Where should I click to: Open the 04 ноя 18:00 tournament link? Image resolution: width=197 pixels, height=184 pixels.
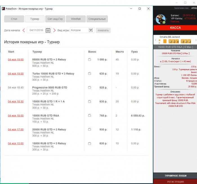click(16, 116)
